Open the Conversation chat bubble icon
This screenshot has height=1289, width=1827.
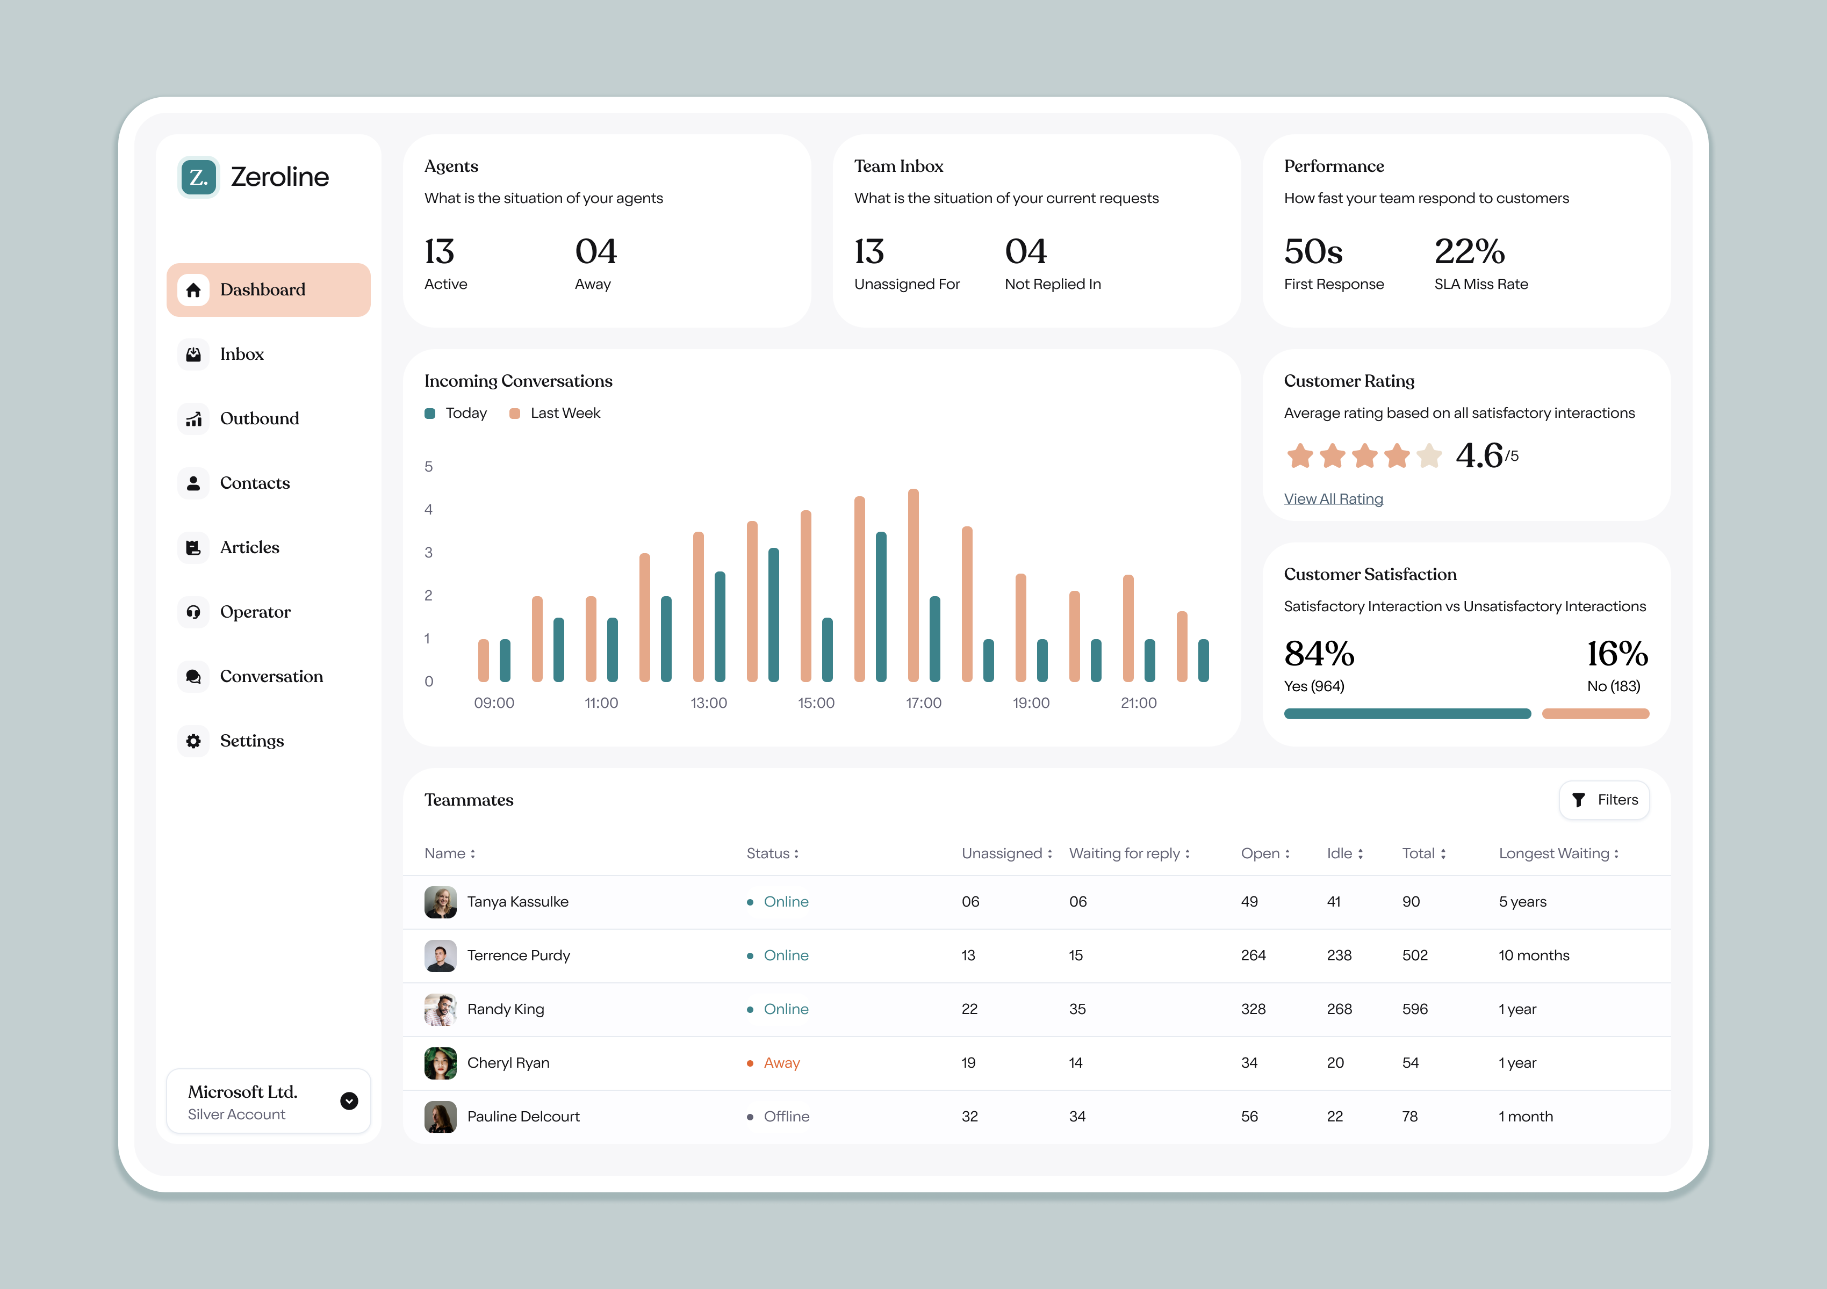[x=193, y=677]
